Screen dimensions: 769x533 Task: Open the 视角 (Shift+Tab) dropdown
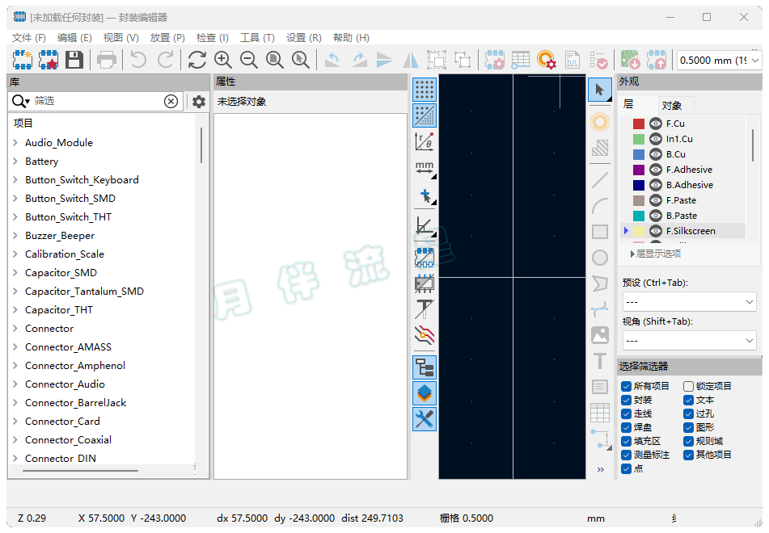[x=689, y=341]
